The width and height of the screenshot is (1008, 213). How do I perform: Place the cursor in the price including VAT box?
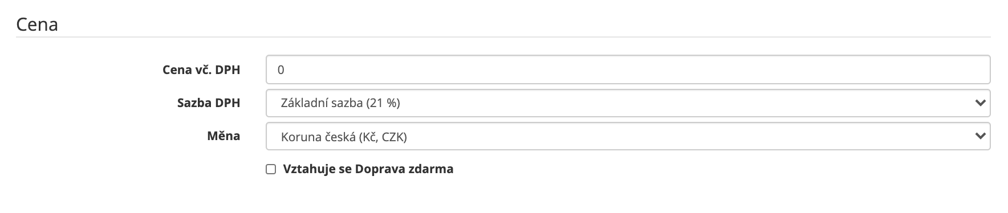click(x=628, y=69)
